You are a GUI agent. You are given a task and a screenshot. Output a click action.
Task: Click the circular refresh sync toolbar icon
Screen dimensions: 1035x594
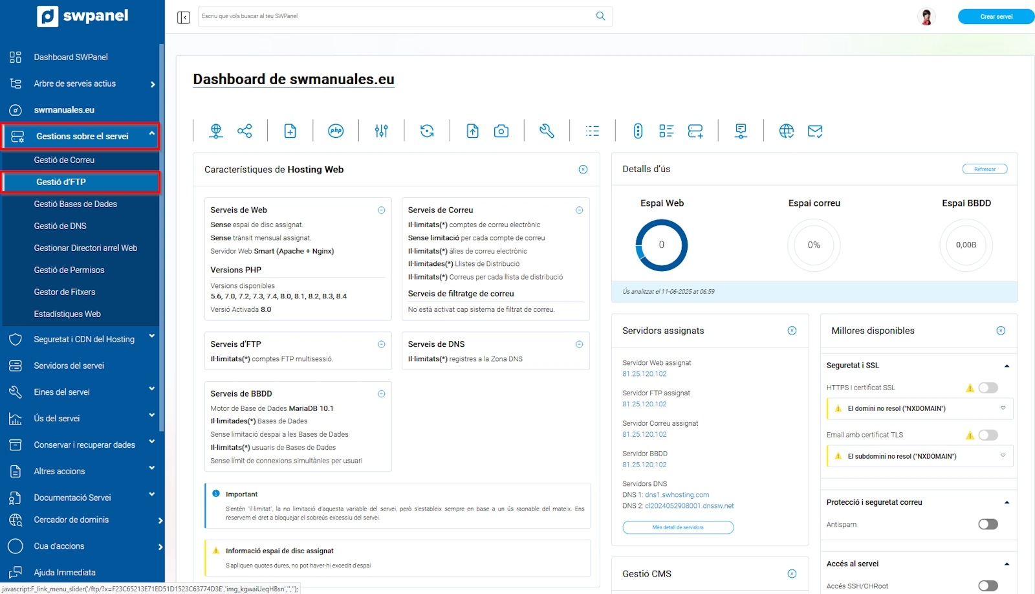point(427,131)
